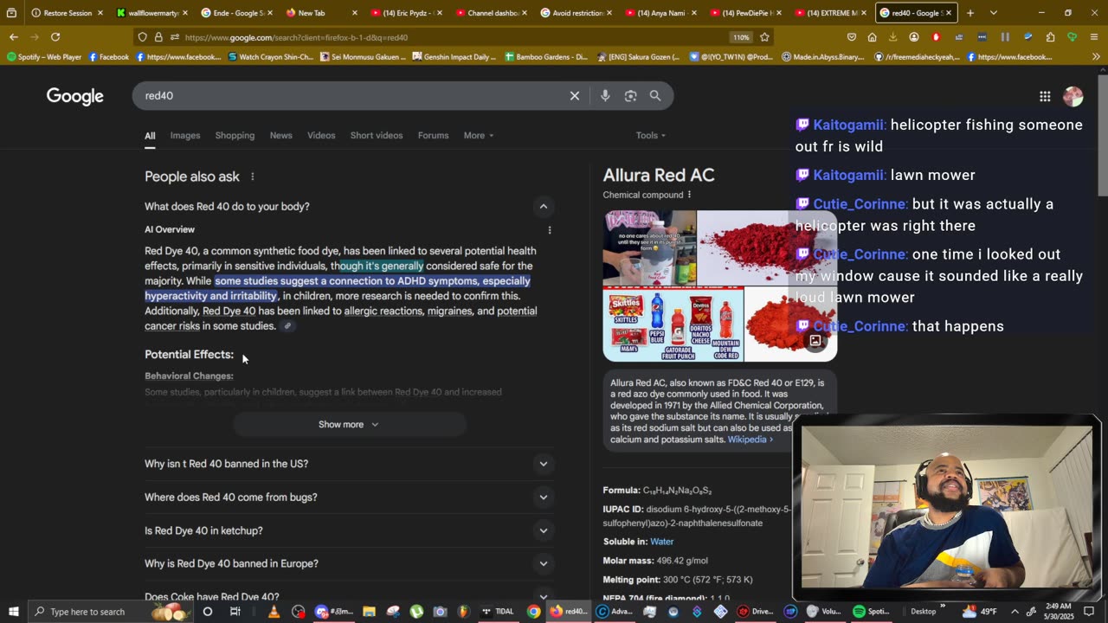Open the Wikipedia link for Allura Red AC
This screenshot has width=1108, height=623.
(750, 440)
